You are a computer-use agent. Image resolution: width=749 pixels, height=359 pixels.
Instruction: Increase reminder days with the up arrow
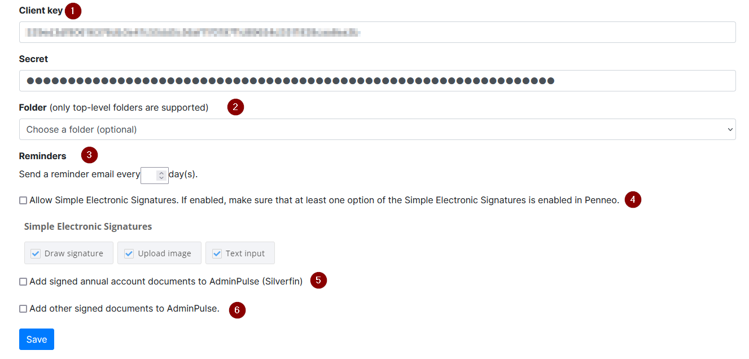point(161,173)
